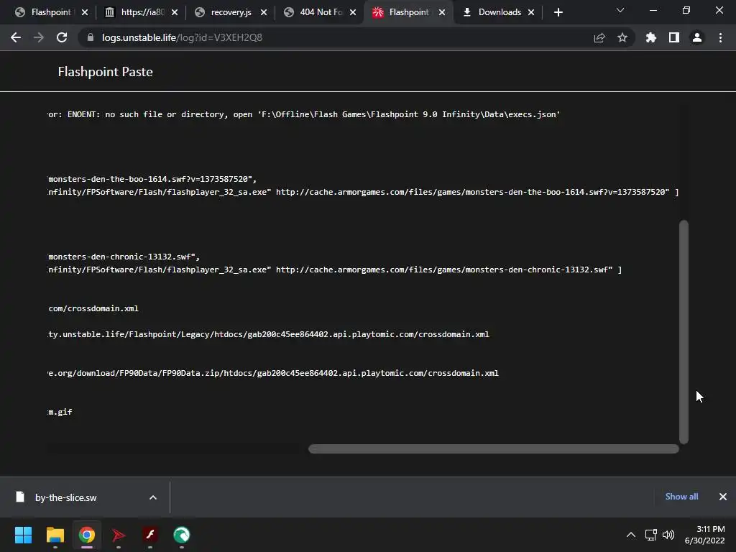
Task: Click the flashplayer_32_sa.exe line with monsters-den-the-boo URL
Action: coord(363,192)
